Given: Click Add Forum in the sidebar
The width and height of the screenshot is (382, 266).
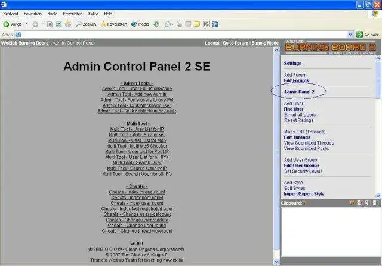Looking at the screenshot, I should [295, 75].
